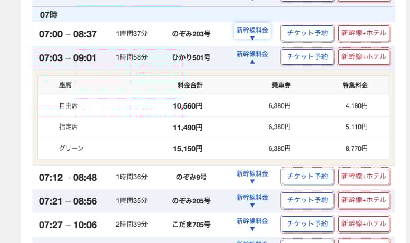
Task: Click チケット予約 for ひかり501号
Action: click(308, 57)
